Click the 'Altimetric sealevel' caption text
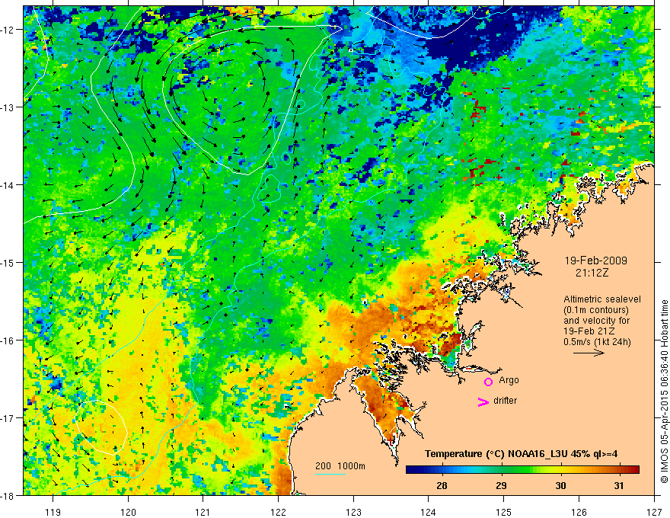Screen dimensions: 670x518 pos(602,299)
